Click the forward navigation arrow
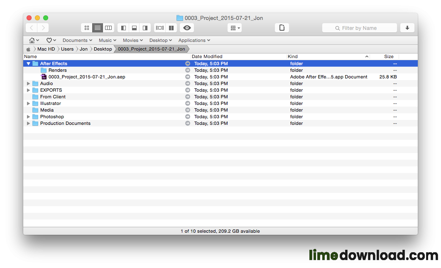 tap(43, 28)
